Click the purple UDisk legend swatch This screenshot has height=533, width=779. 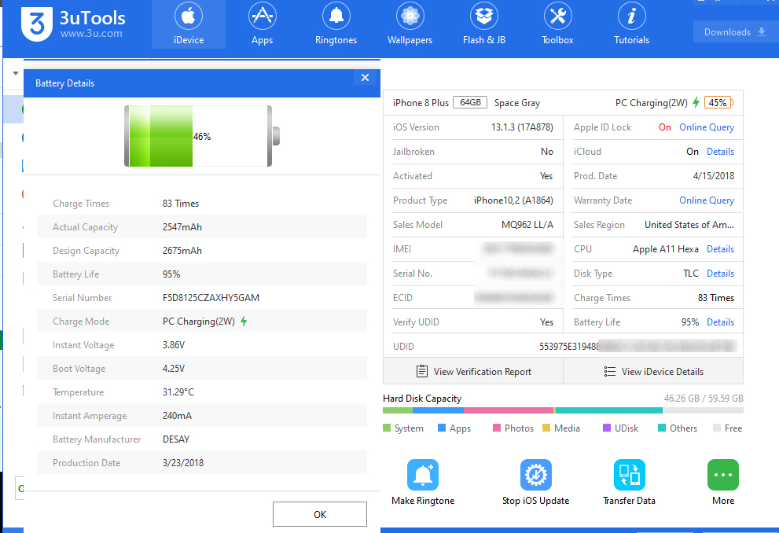607,428
